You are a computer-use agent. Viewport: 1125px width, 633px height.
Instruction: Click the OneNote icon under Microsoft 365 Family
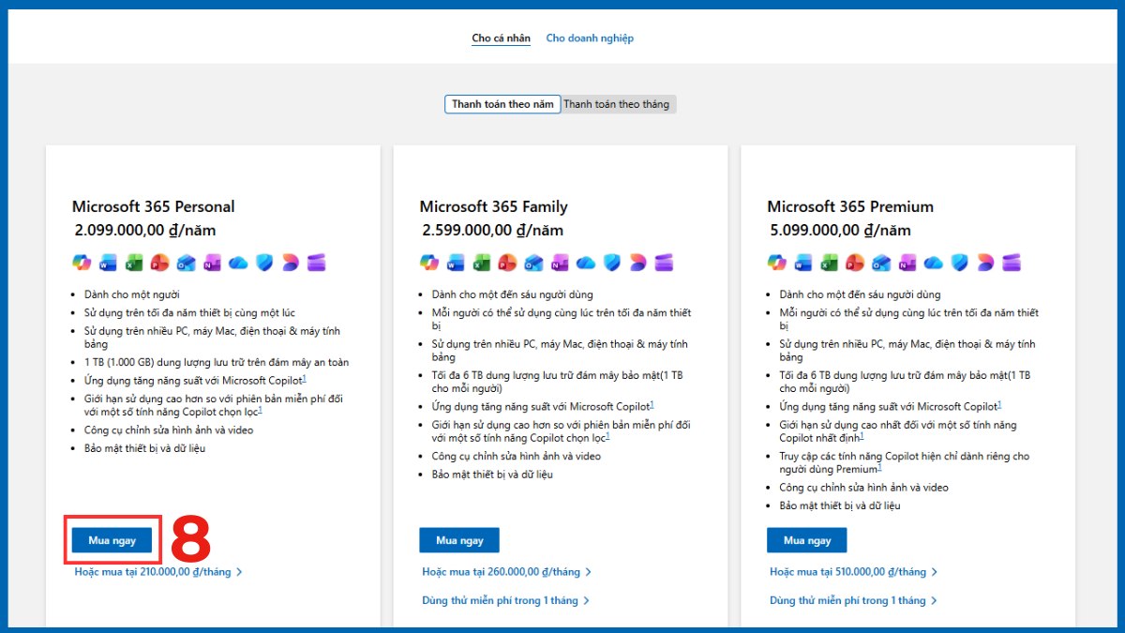pyautogui.click(x=560, y=262)
